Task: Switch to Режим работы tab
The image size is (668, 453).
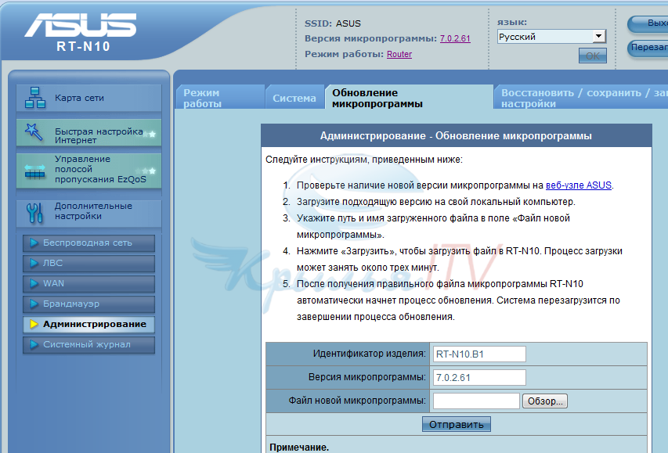Action: coord(220,98)
